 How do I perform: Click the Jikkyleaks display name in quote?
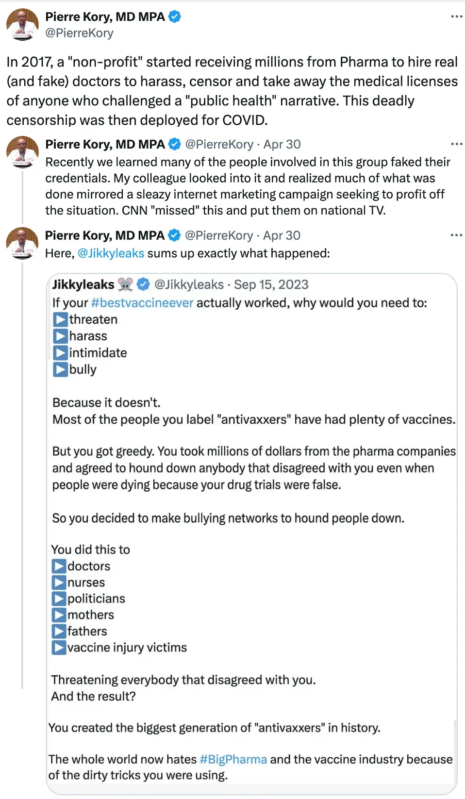click(x=83, y=284)
